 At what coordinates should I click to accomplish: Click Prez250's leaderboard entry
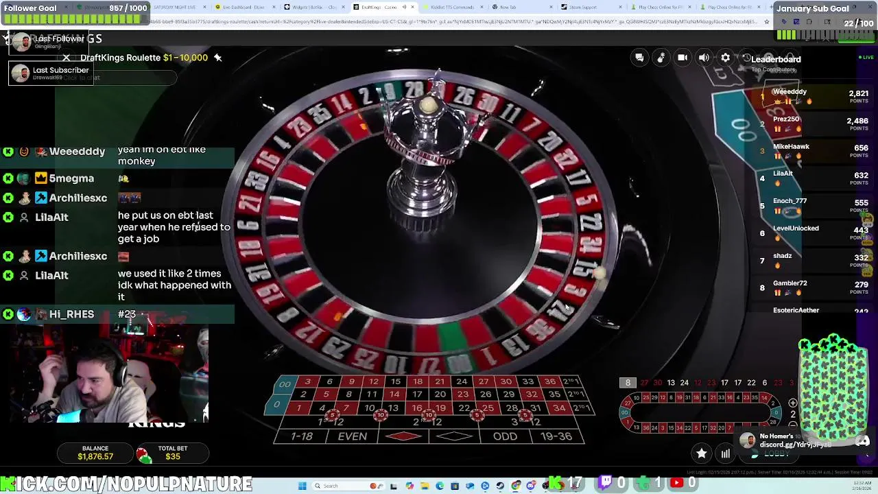point(813,124)
